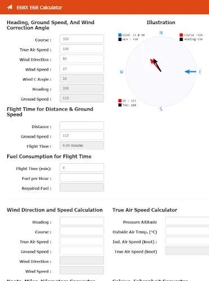Click the blue wind arrow in illustration
Screen dimensions: 209x281
pos(190,71)
